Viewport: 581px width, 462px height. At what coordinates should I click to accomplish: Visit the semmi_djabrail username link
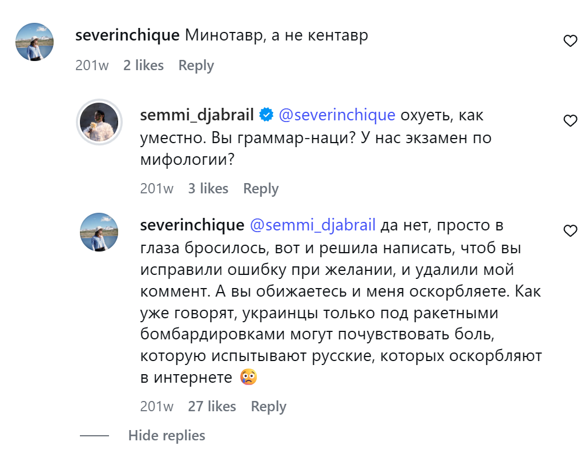pyautogui.click(x=196, y=115)
